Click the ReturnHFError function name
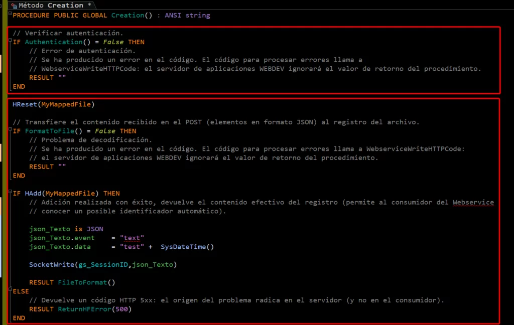Viewport: 514px width, 325px height. click(84, 309)
